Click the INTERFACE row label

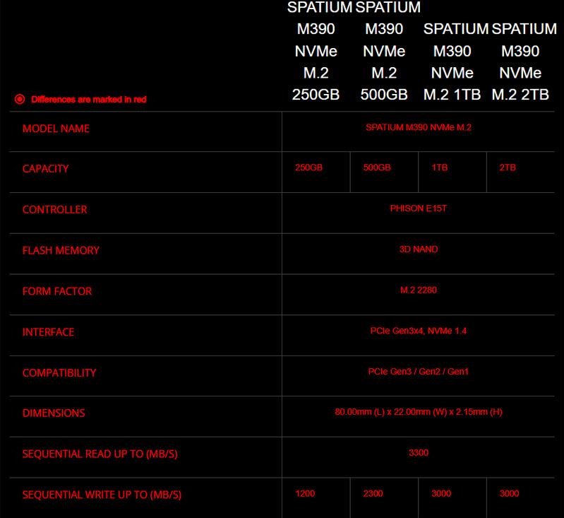pyautogui.click(x=48, y=332)
